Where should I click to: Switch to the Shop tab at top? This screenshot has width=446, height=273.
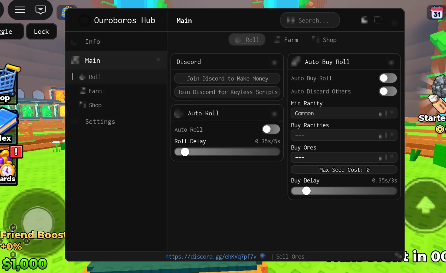coord(324,40)
